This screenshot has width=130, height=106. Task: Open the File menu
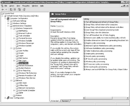pos(6,6)
